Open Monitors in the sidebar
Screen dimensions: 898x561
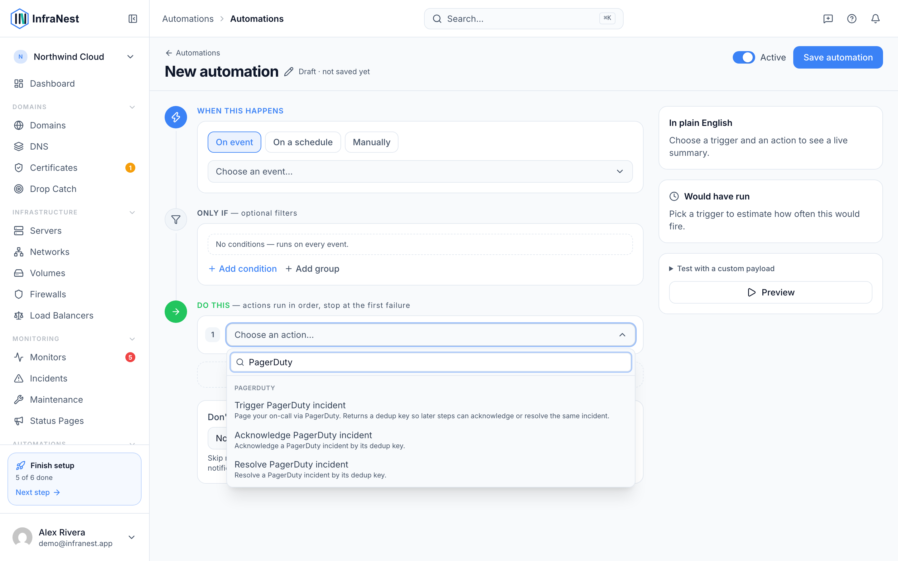tap(75, 357)
